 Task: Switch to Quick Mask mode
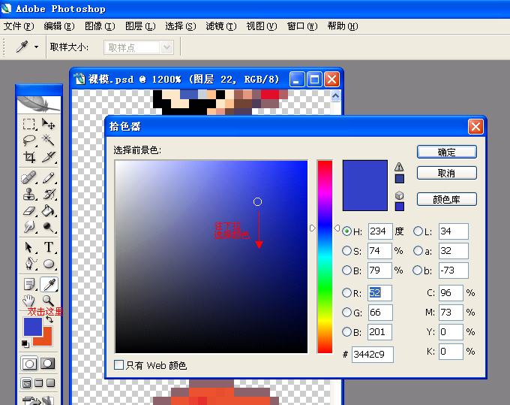48,363
